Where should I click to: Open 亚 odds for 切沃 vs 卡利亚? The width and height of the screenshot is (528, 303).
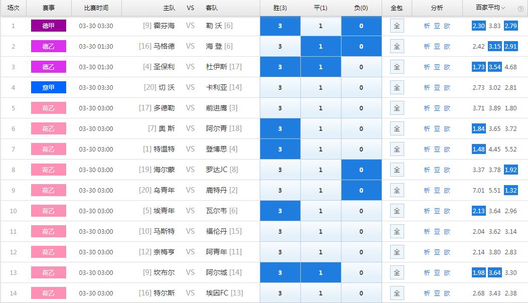pos(437,88)
